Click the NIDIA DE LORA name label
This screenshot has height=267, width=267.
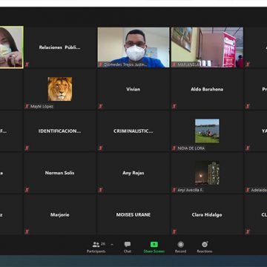pyautogui.click(x=191, y=148)
